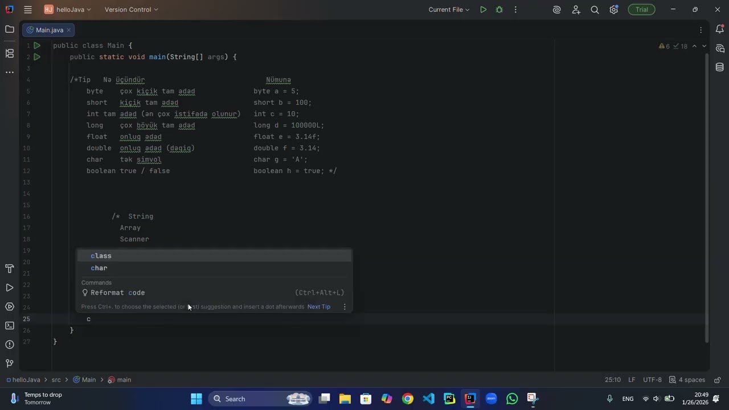729x410 pixels.
Task: Go to line via 25:10 indicator
Action: (x=613, y=380)
